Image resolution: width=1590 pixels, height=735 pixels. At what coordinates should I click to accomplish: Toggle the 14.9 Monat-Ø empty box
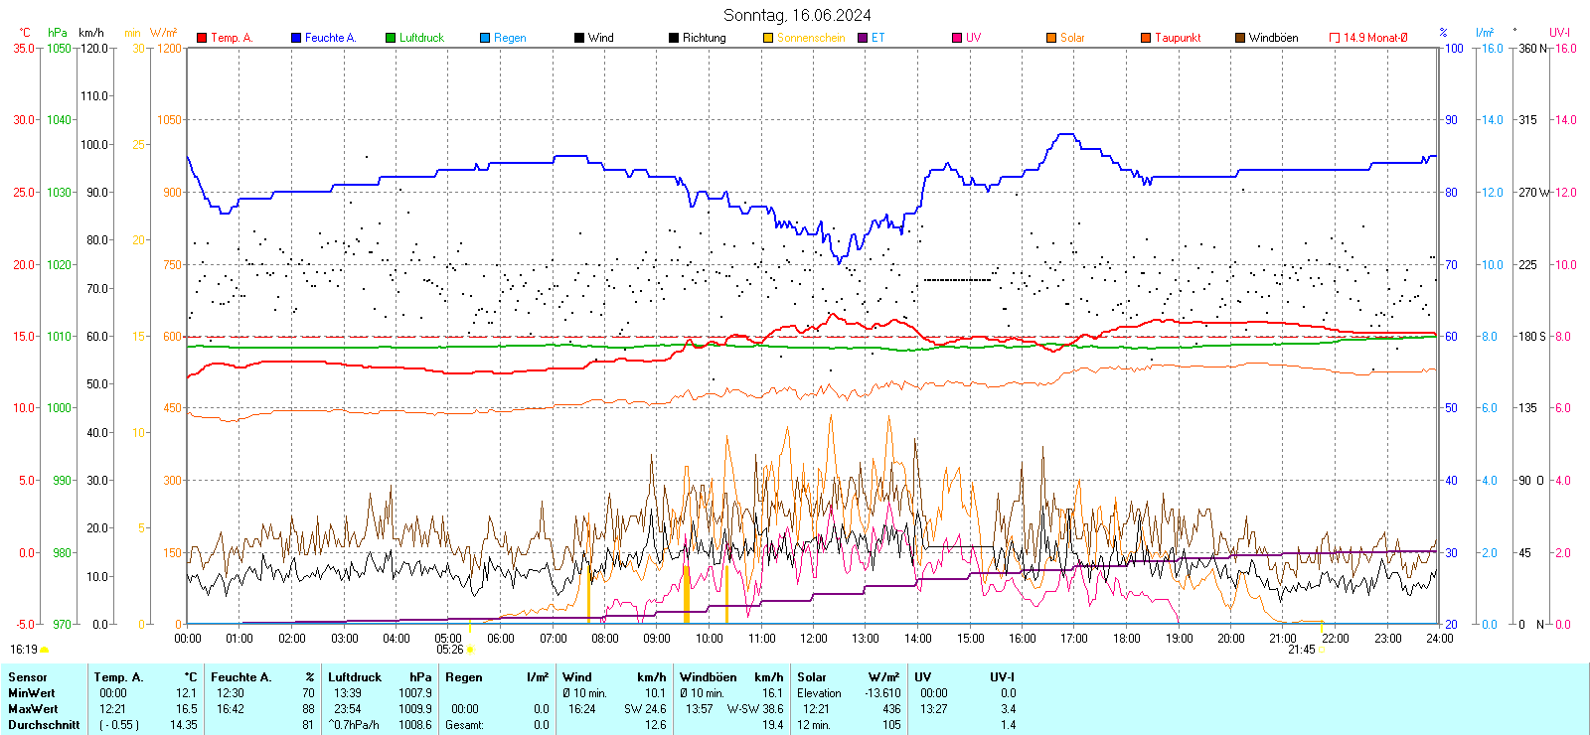click(x=1335, y=38)
